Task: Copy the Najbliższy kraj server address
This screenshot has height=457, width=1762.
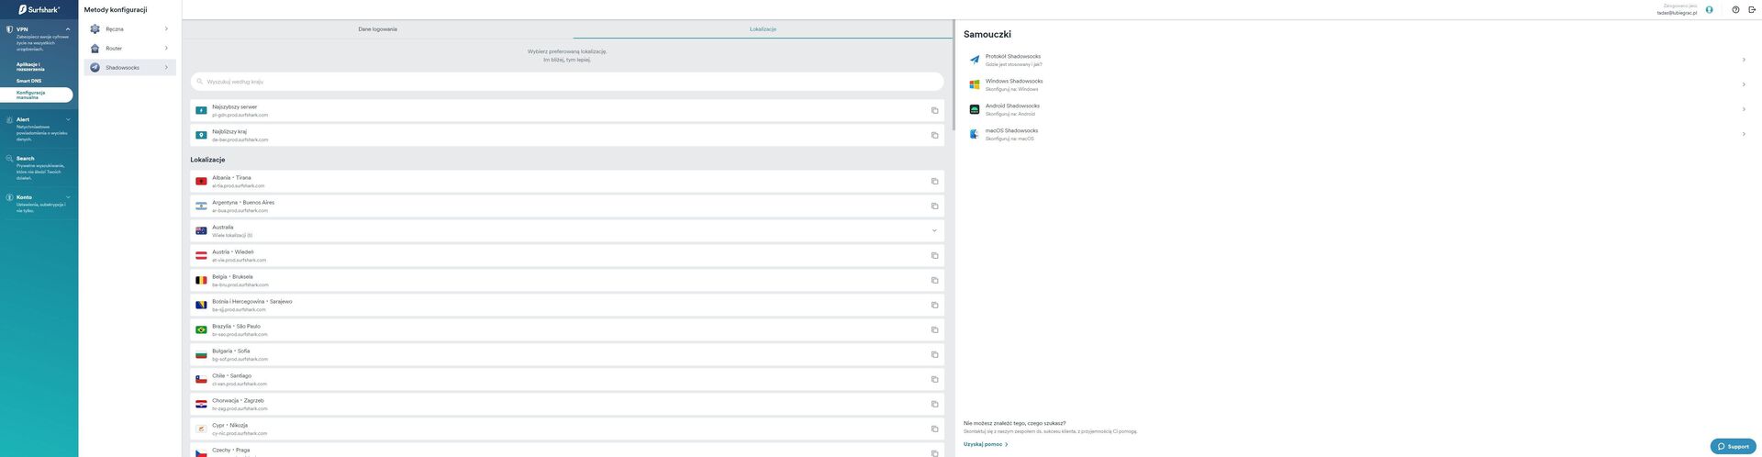Action: pos(934,135)
